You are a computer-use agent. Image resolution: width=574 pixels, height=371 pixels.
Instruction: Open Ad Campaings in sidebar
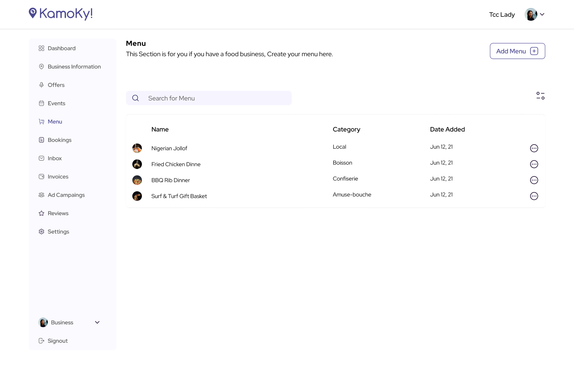pyautogui.click(x=66, y=195)
